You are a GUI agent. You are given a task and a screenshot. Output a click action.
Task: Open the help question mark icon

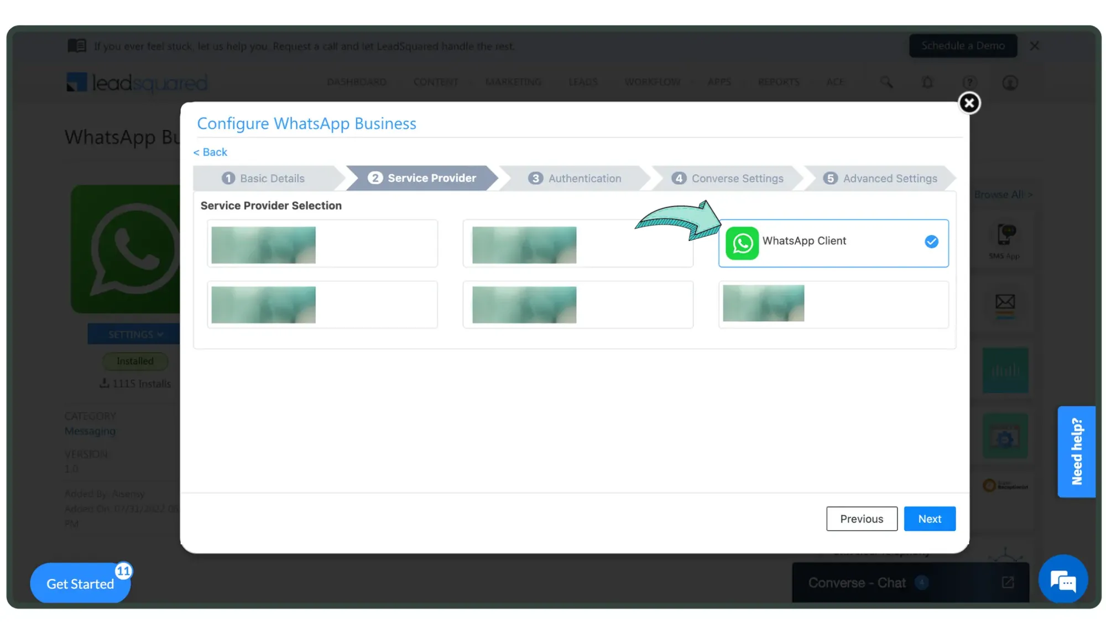pyautogui.click(x=969, y=82)
